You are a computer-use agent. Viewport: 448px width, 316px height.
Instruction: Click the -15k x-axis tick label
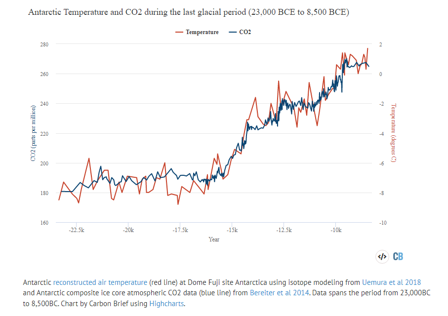232,230
